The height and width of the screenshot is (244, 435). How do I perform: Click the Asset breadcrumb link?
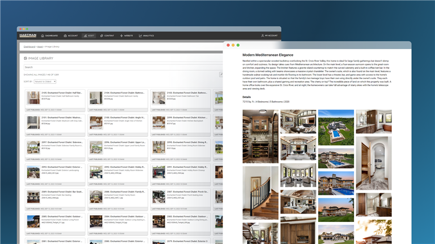coord(40,47)
